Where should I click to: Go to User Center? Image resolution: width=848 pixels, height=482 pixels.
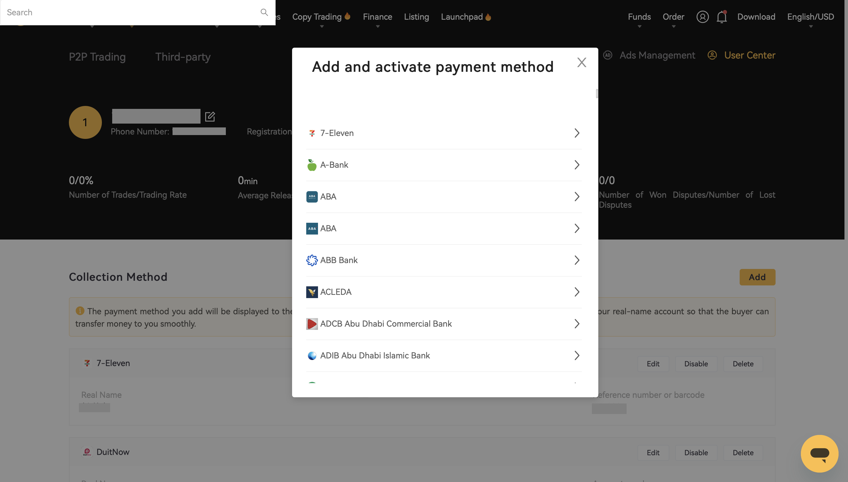tap(749, 55)
